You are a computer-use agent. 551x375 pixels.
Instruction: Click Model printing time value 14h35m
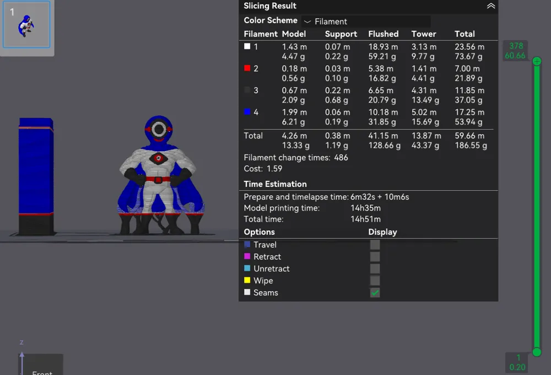(x=365, y=208)
